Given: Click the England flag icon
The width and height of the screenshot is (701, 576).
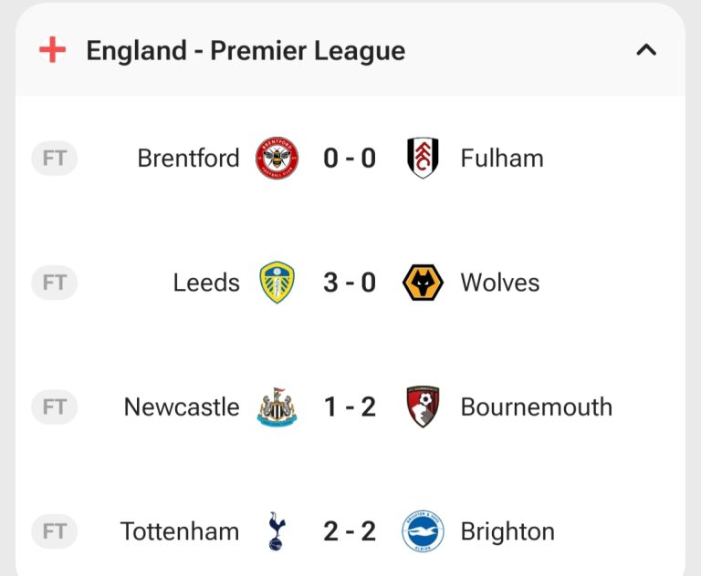Looking at the screenshot, I should click(52, 50).
